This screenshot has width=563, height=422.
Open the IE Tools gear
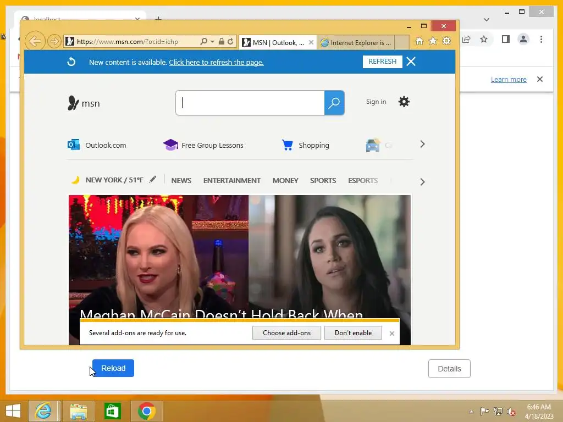click(446, 41)
